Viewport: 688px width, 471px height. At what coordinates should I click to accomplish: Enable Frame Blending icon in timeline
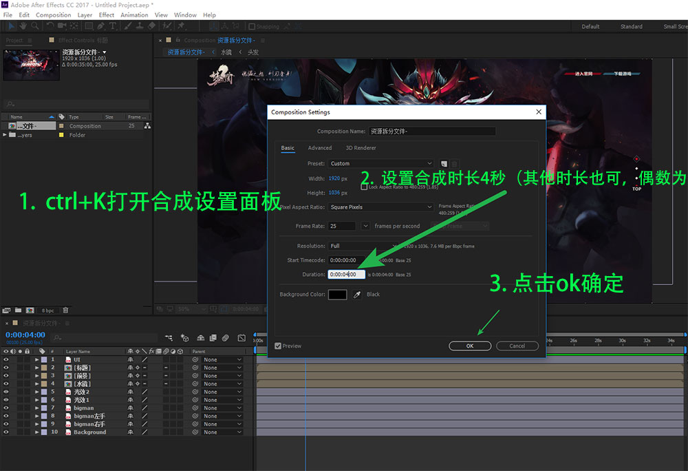(213, 337)
